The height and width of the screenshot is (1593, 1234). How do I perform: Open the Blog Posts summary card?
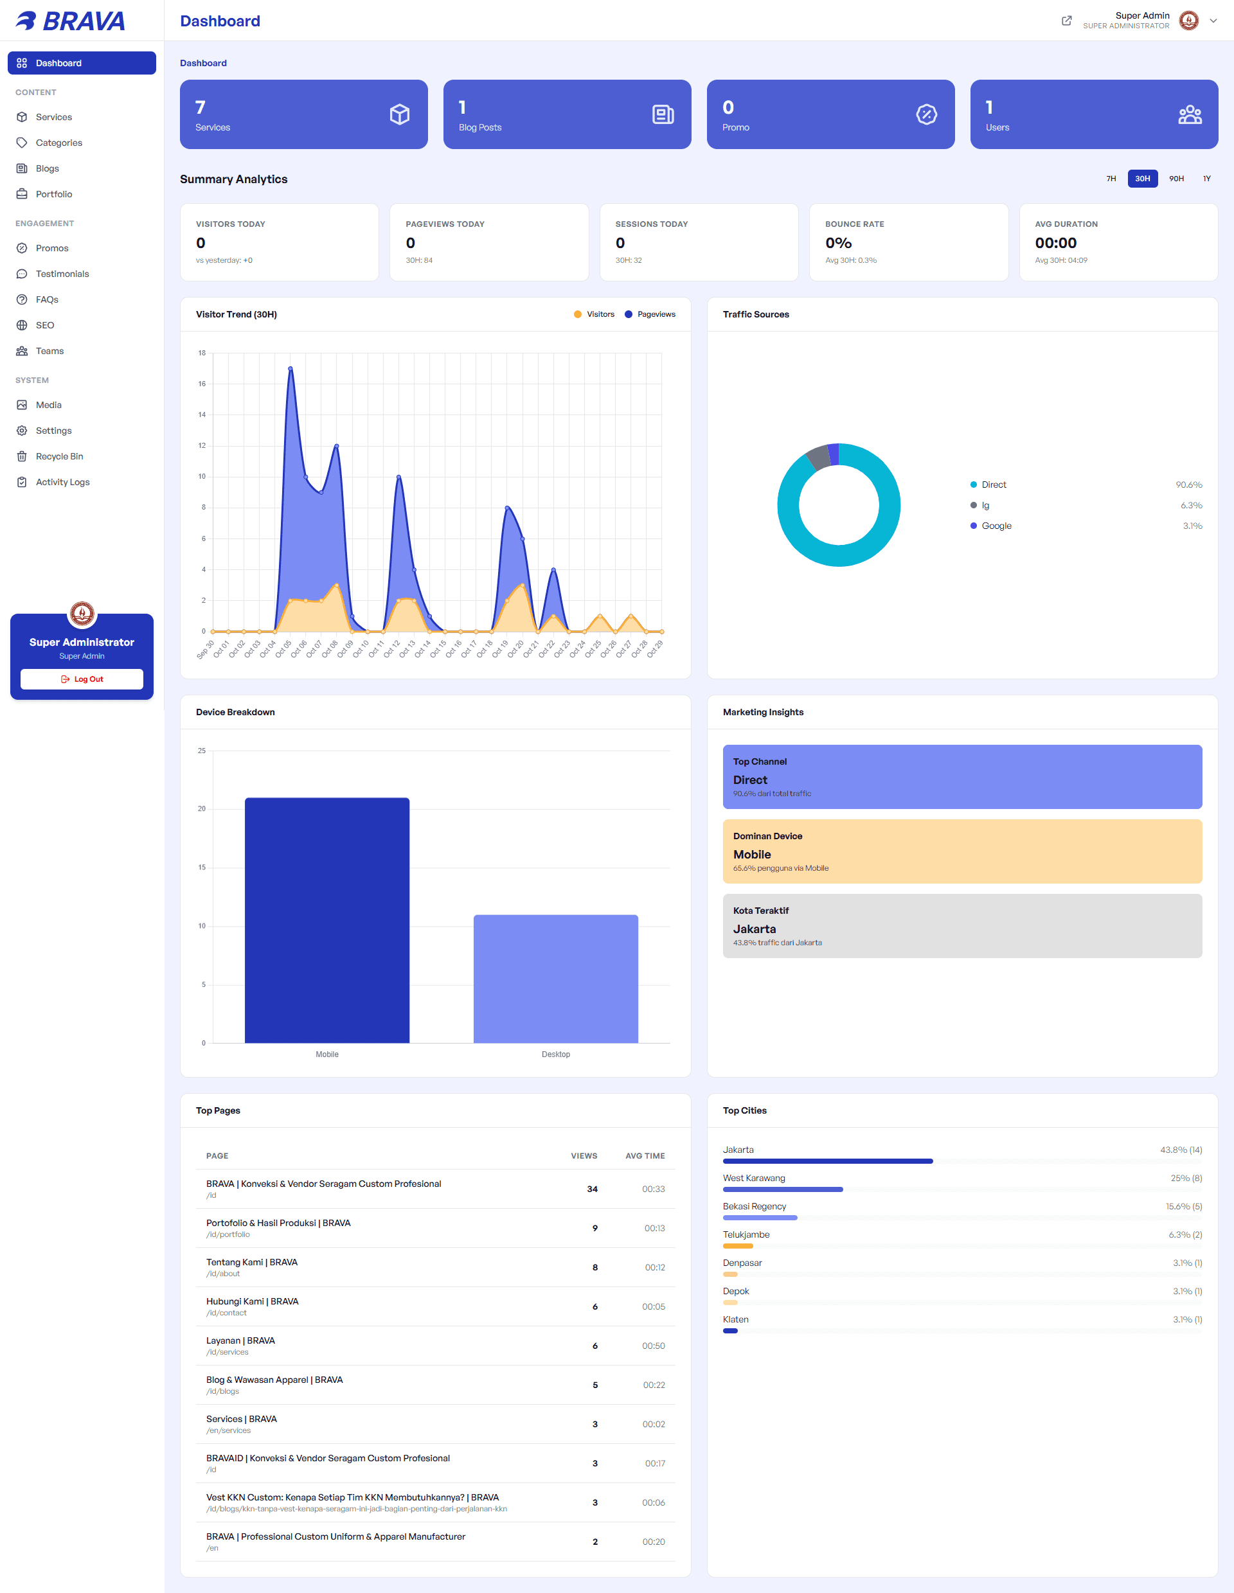point(567,114)
